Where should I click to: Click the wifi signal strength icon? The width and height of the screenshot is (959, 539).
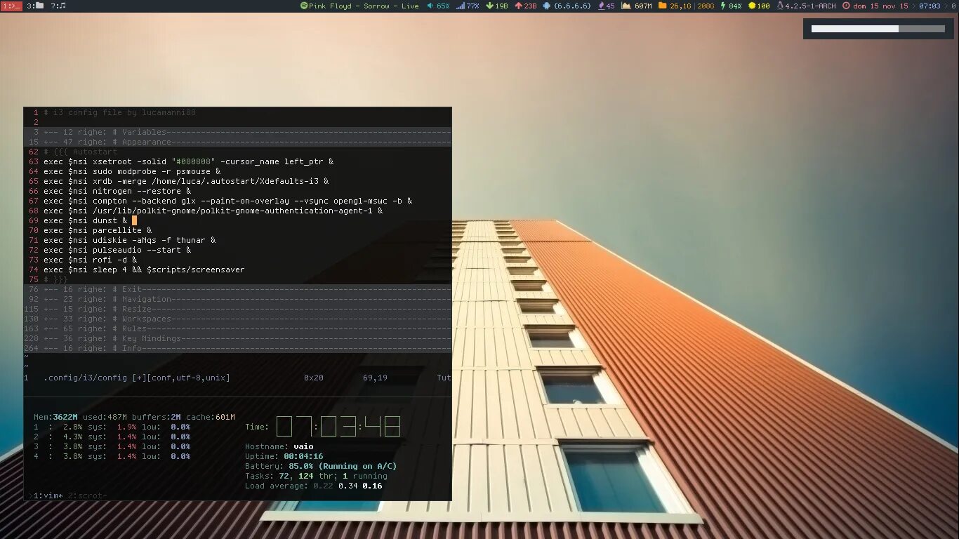point(460,6)
